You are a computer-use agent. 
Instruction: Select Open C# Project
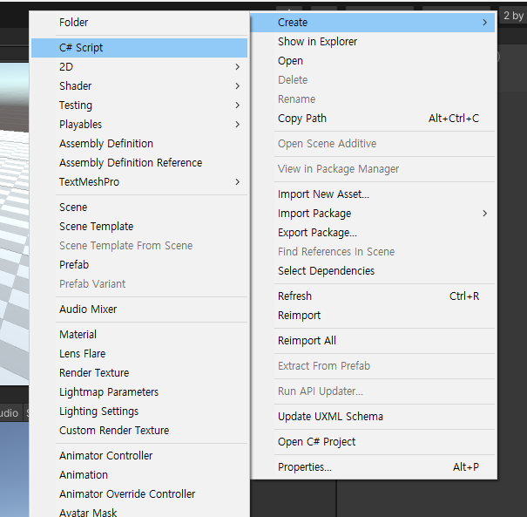tap(373, 442)
